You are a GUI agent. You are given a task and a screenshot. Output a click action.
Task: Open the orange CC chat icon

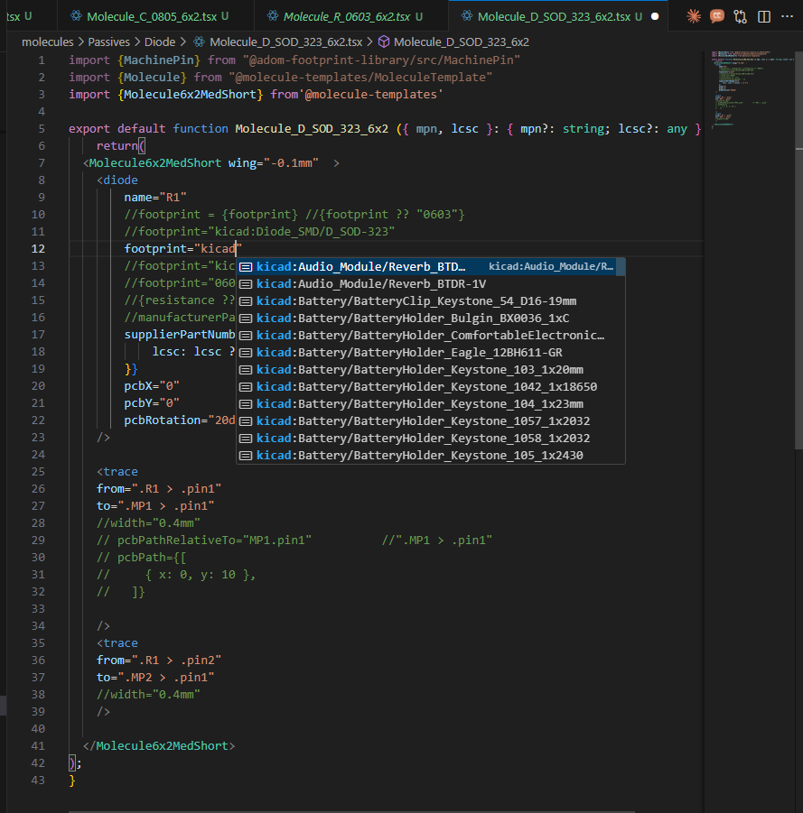click(717, 16)
